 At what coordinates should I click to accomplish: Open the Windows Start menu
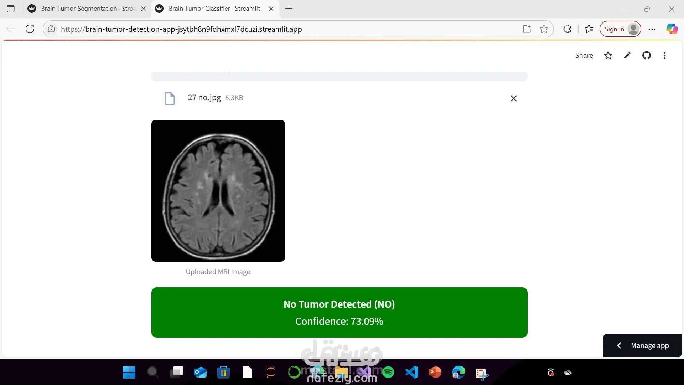(129, 373)
